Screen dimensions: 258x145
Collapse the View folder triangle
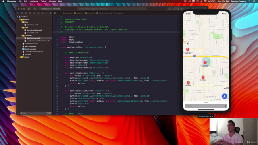point(21,27)
